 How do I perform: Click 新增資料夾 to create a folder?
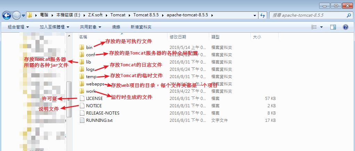pos(141,27)
